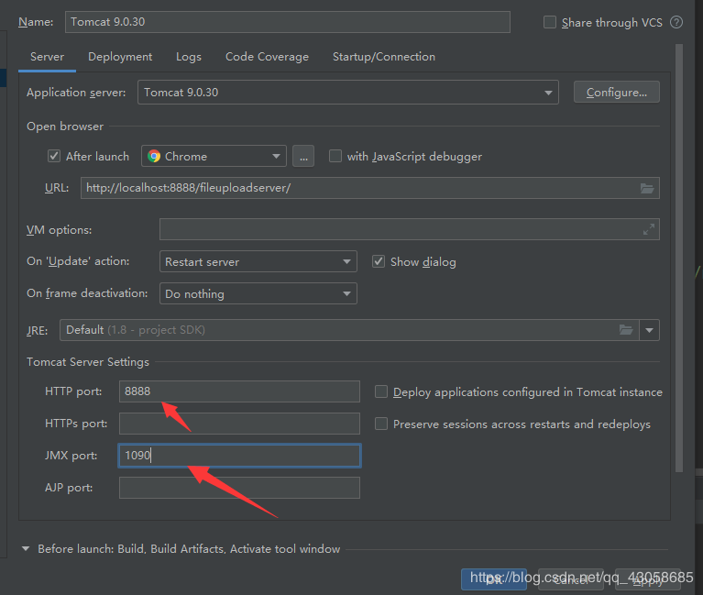Click the Configure... button
Image resolution: width=703 pixels, height=595 pixels.
pos(617,93)
